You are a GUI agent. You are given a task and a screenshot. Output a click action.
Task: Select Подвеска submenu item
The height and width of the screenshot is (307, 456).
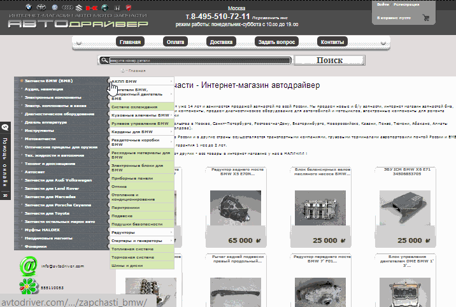point(142,216)
